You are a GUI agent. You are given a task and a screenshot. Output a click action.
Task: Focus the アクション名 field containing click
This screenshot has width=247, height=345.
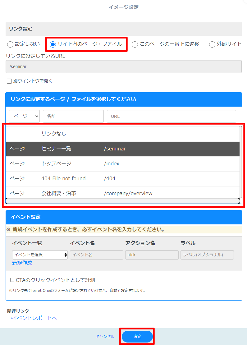152,255
